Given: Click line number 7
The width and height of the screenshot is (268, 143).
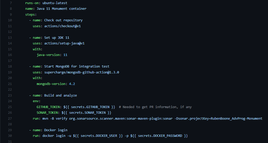Looking at the screenshot, I should pyautogui.click(x=11, y=3).
